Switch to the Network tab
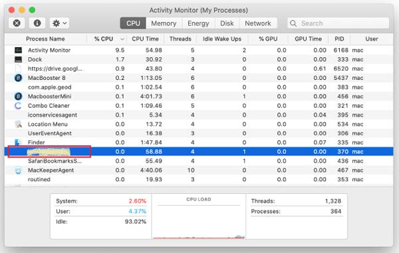Screen dimensions: 399x253 click(x=258, y=23)
